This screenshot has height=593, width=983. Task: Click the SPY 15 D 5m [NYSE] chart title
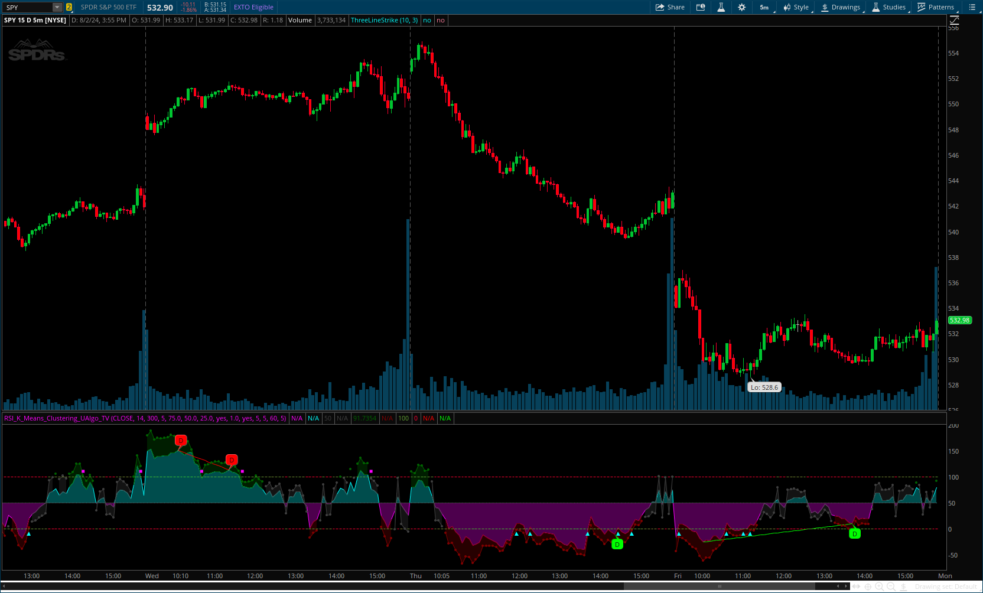tap(35, 20)
